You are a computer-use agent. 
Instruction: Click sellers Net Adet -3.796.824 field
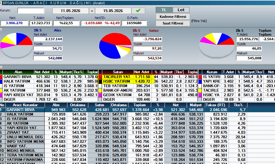click(147, 39)
